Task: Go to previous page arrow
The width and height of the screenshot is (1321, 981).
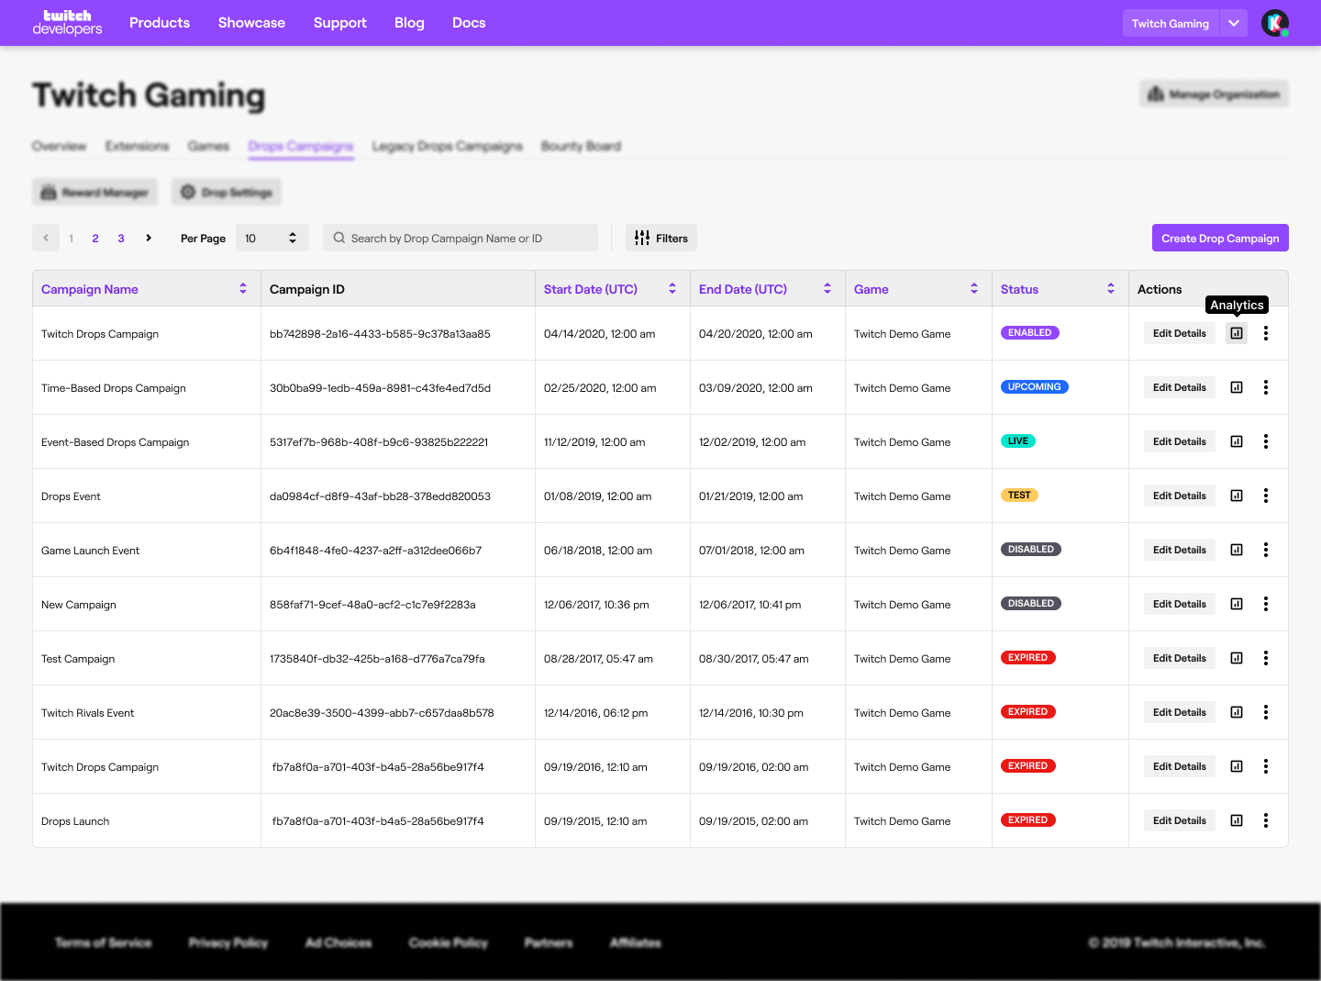Action: [46, 238]
